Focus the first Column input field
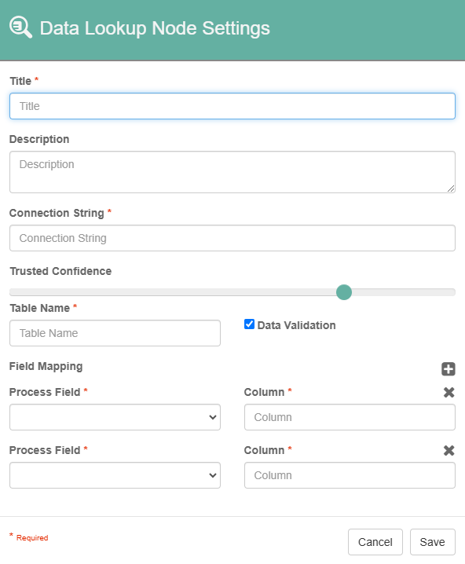The width and height of the screenshot is (465, 564). [350, 417]
